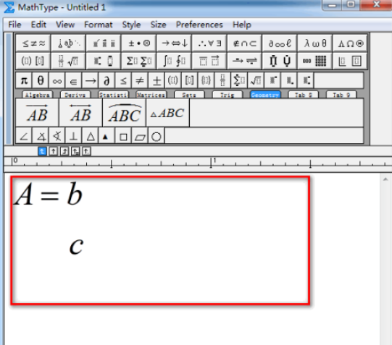This screenshot has height=345, width=392.
Task: Open the matrix templates palette
Action: [x=315, y=61]
